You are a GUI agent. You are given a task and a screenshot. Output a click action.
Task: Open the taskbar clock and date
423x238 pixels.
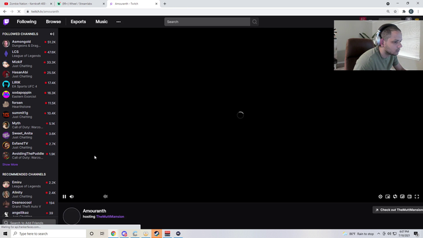point(404,233)
